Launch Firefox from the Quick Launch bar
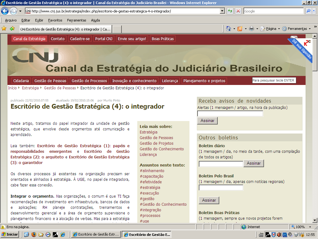 [34, 234]
